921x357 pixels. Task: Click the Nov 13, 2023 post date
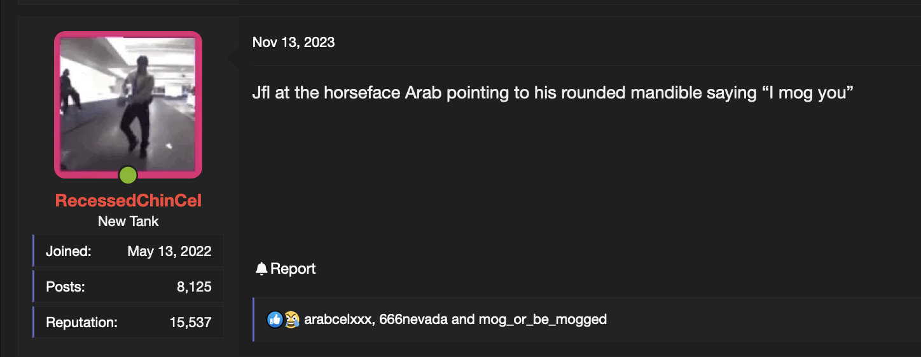click(293, 42)
